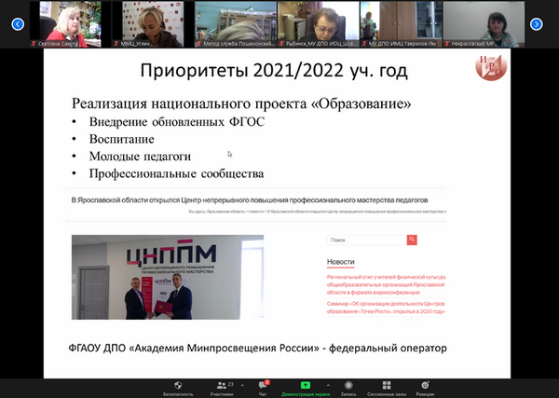Click text Реализация национального проекта «Образование»
This screenshot has width=559, height=398.
point(241,103)
